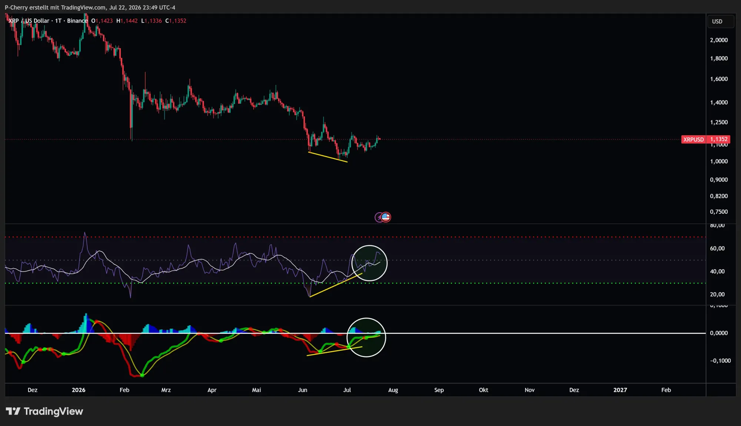The image size is (741, 426).
Task: Click the 1,0000 price axis label
Action: pyautogui.click(x=719, y=162)
